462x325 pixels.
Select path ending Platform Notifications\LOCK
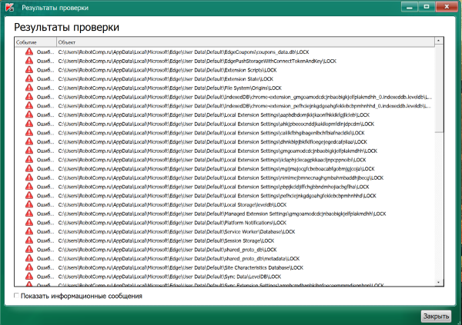click(x=172, y=223)
